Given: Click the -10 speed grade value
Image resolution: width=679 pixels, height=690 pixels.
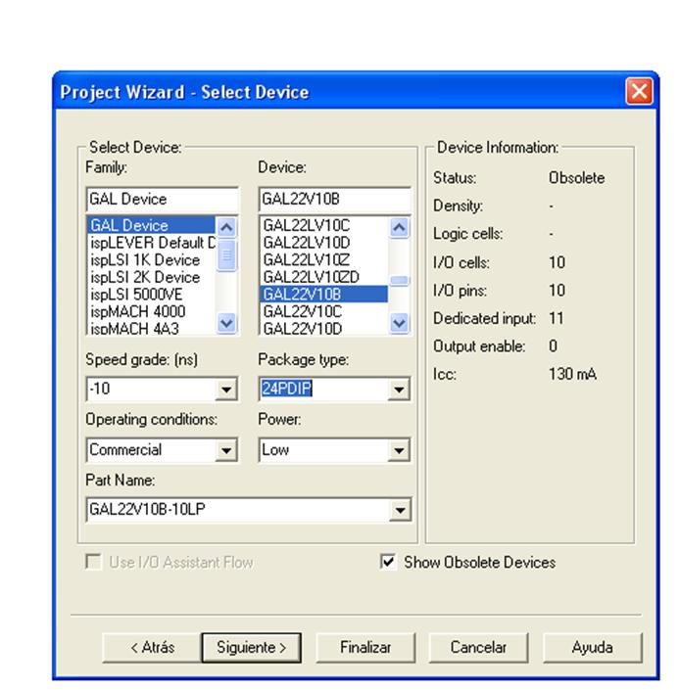Looking at the screenshot, I should [100, 389].
